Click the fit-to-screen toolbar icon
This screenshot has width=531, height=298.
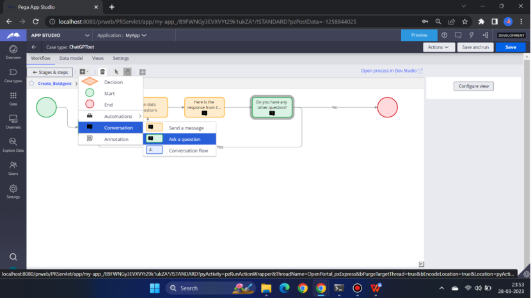point(143,72)
